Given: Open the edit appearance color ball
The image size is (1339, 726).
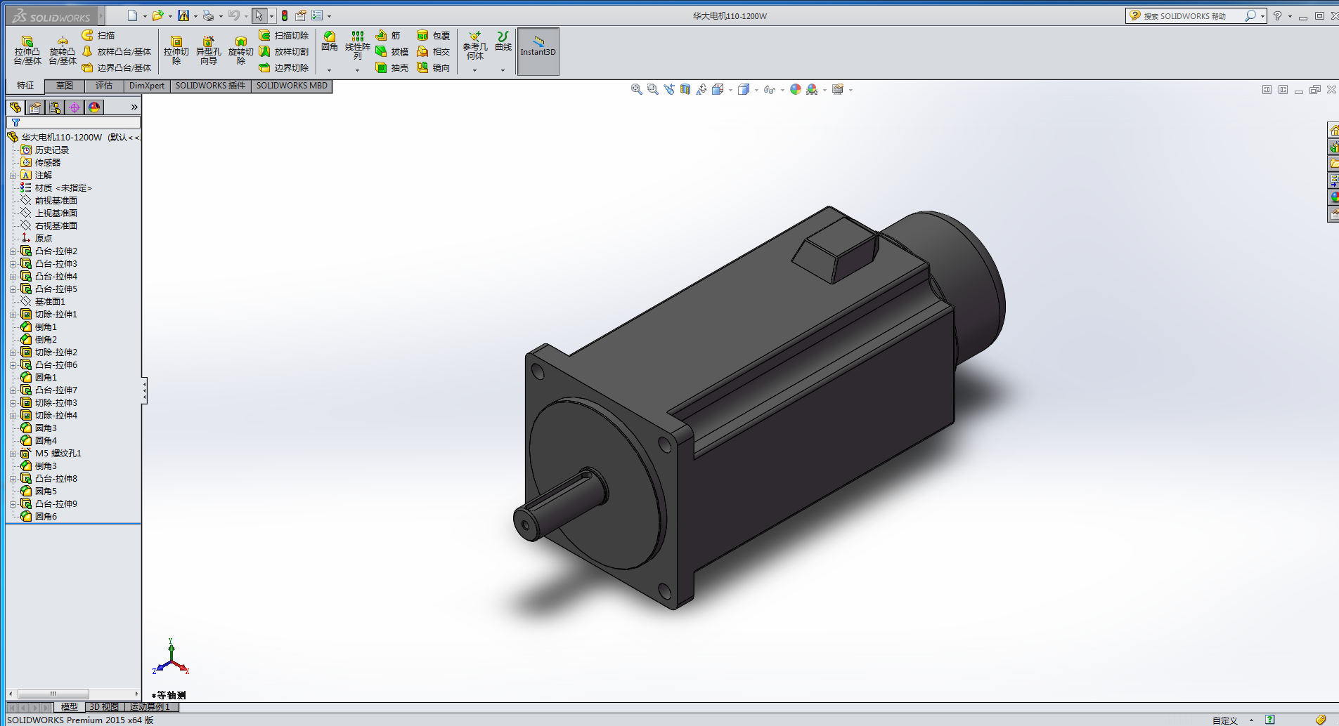Looking at the screenshot, I should 795,89.
